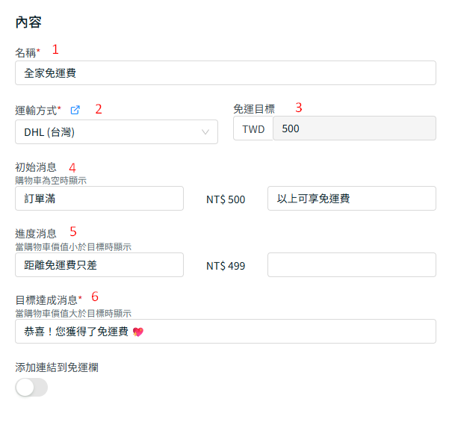The height and width of the screenshot is (425, 452).
Task: Open the external link icon beside 運輸方式
Action: (x=75, y=110)
